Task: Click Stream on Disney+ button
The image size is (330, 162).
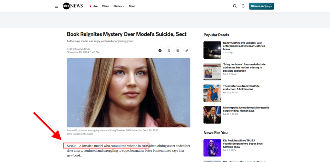Action: click(x=261, y=6)
